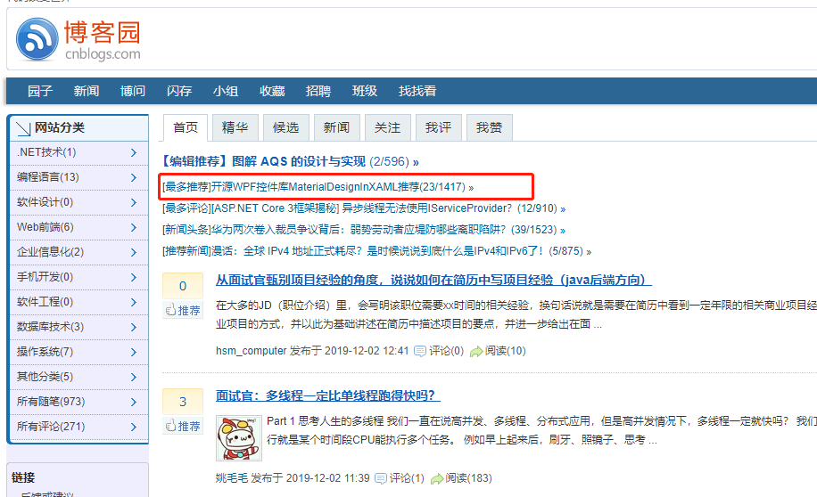Expand the 编程语言(13) category arrow

tap(134, 177)
